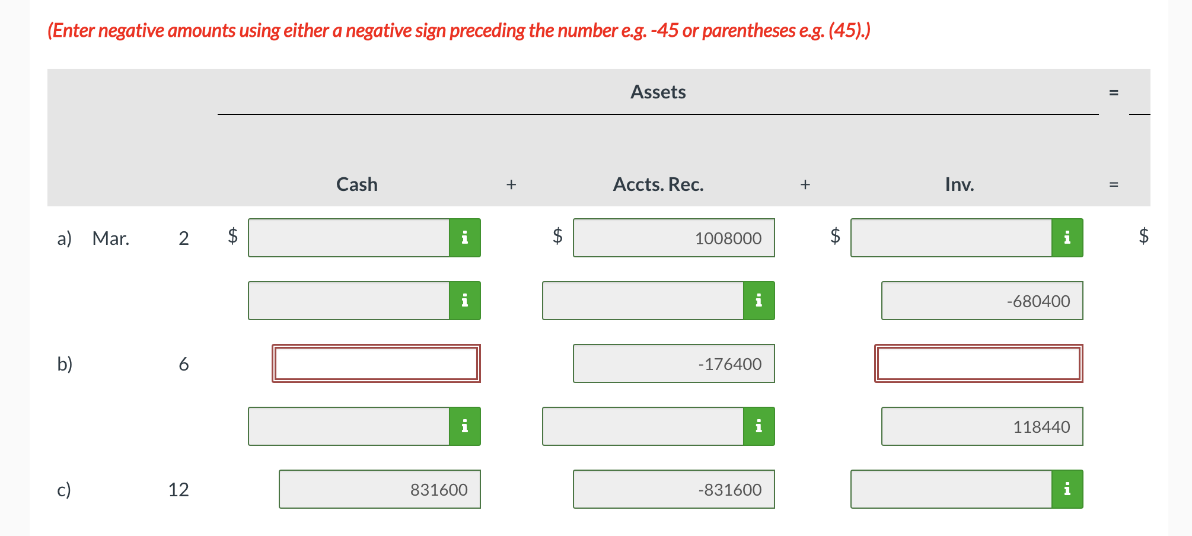Click the i icon next to the Accts. Rec. 118440 row
This screenshot has width=1192, height=536.
click(758, 426)
